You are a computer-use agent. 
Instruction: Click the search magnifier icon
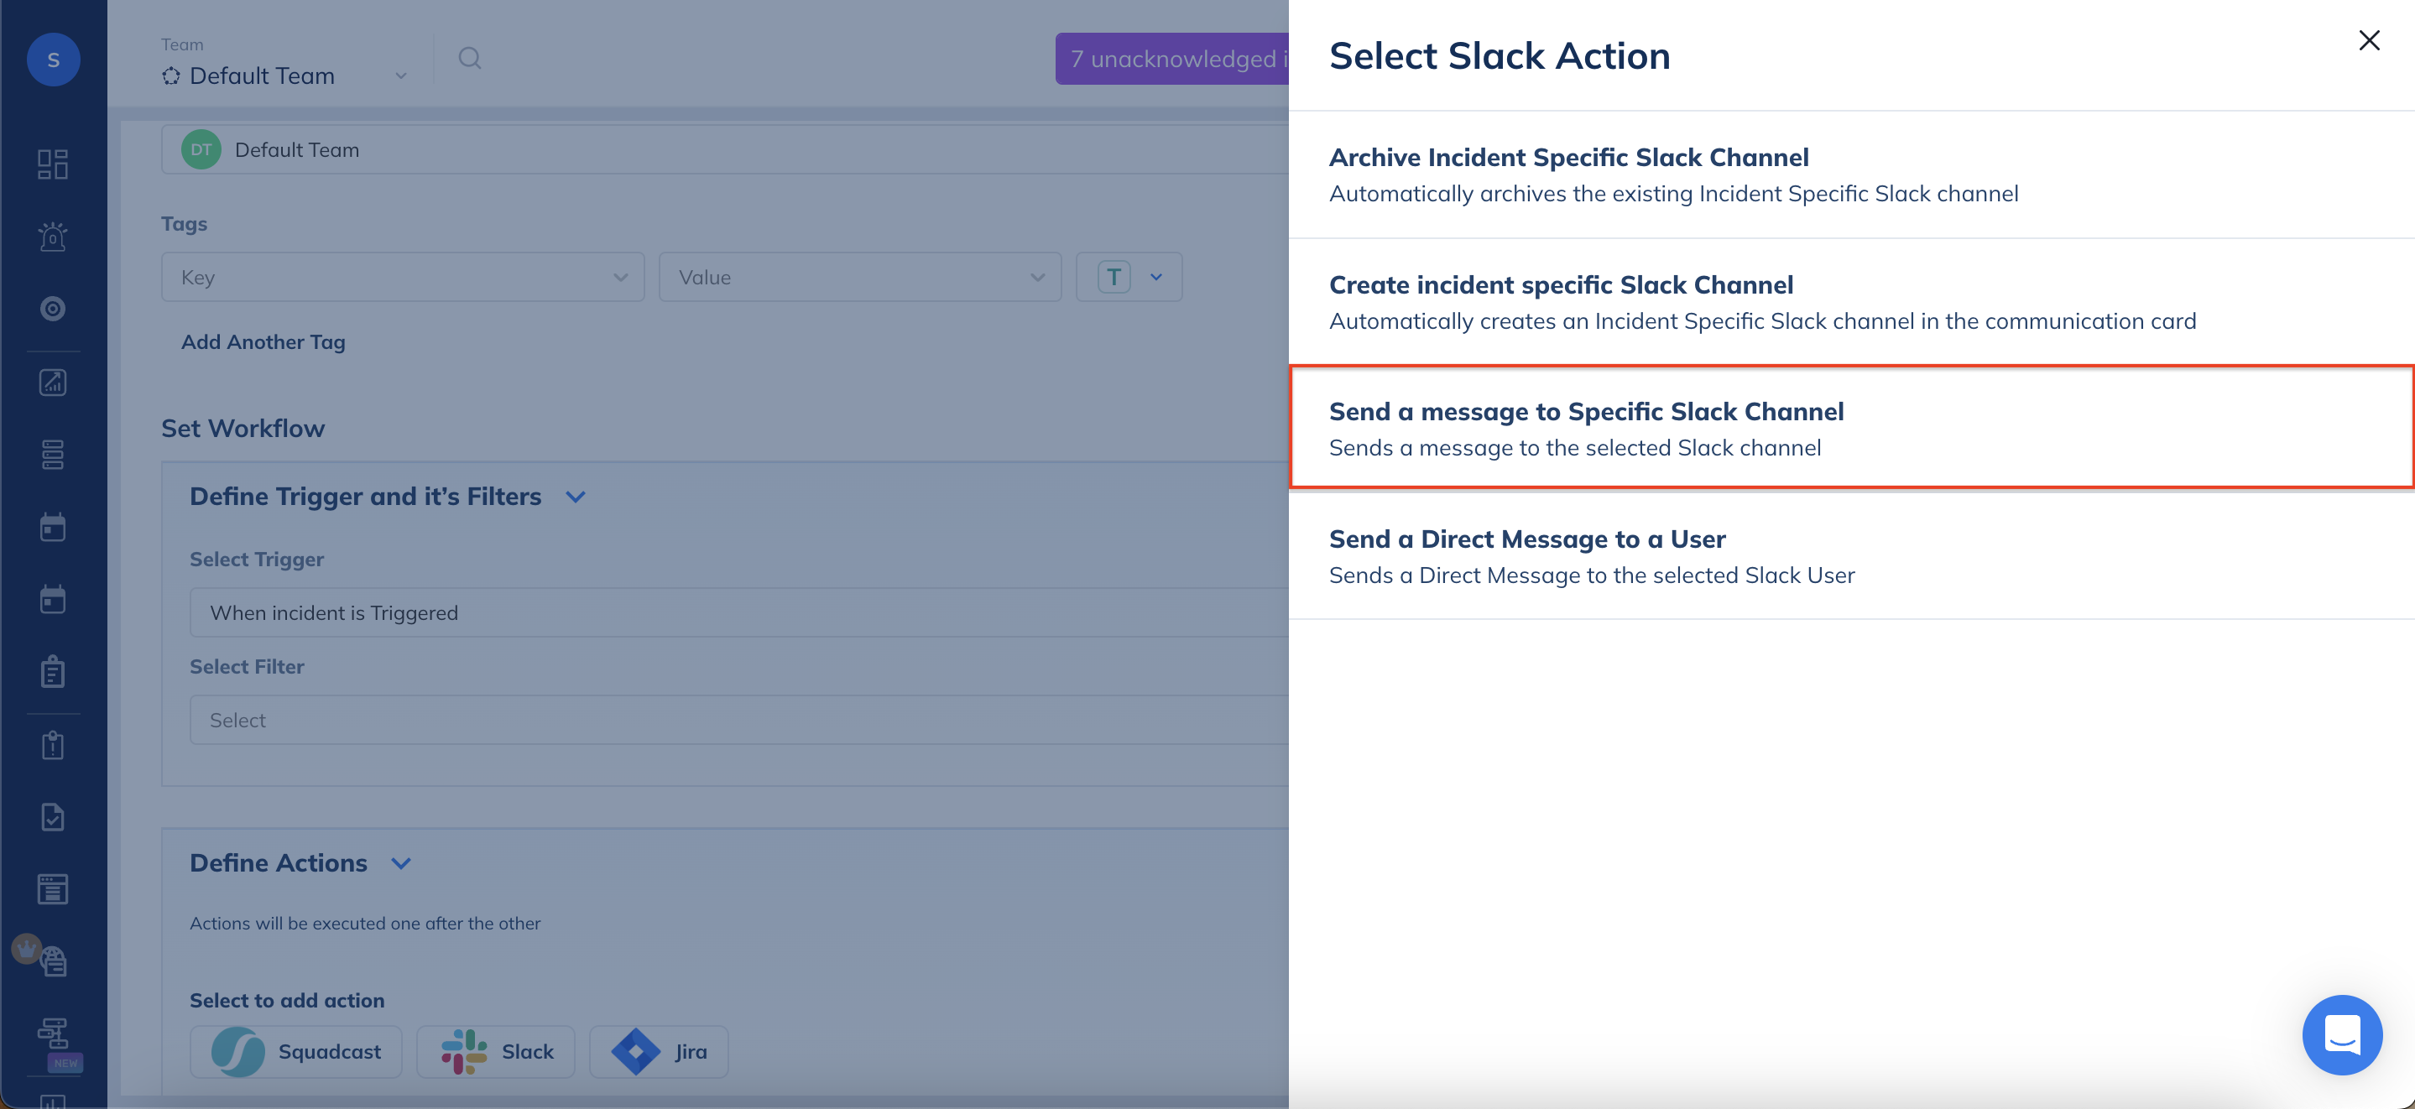pyautogui.click(x=470, y=58)
